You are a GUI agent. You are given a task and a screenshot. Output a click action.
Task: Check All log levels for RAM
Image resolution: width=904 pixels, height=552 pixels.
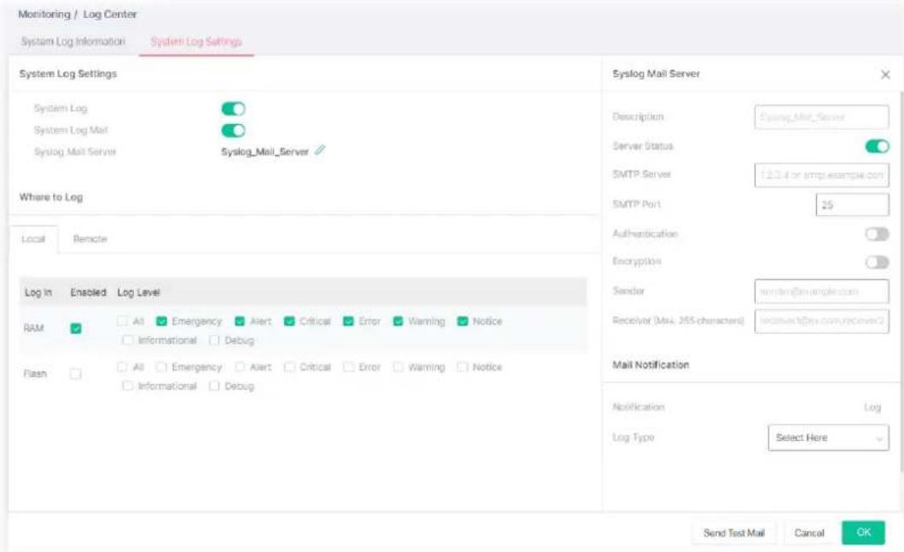point(122,321)
